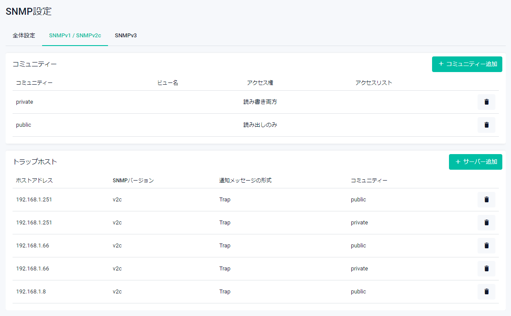Screen dimensions: 511x316
Task: Switch to the 全体設定 tab
Action: tap(24, 36)
